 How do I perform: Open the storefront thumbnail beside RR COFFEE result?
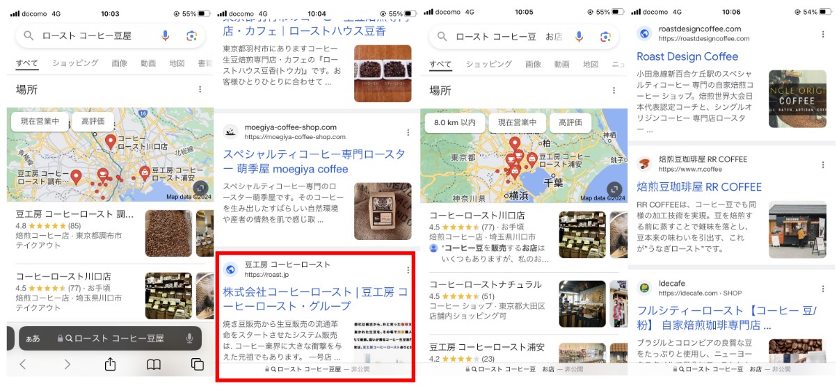point(797,230)
